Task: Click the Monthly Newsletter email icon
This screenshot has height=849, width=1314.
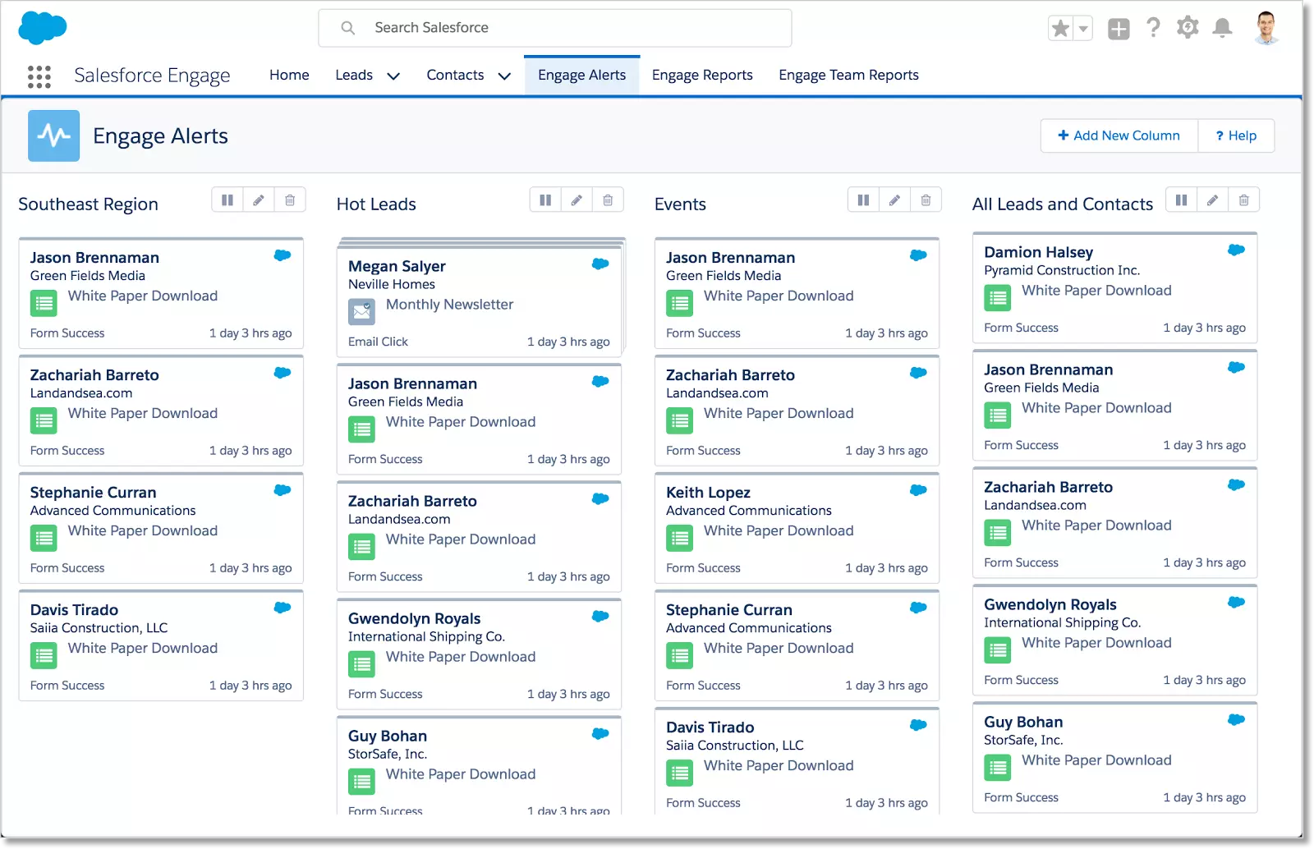Action: pos(361,312)
